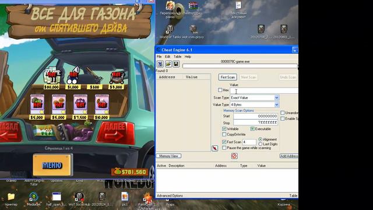Viewport: 373px width, 210px height.
Task: Select the Last Digits radio button
Action: [x=261, y=144]
